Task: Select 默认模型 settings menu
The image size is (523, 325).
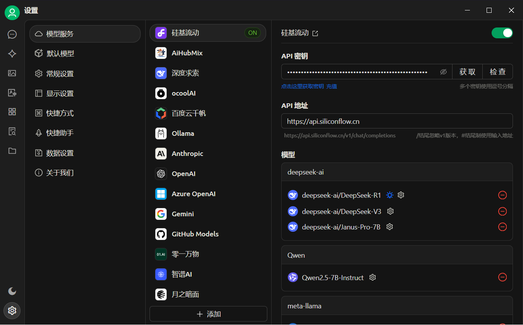Action: click(x=85, y=54)
